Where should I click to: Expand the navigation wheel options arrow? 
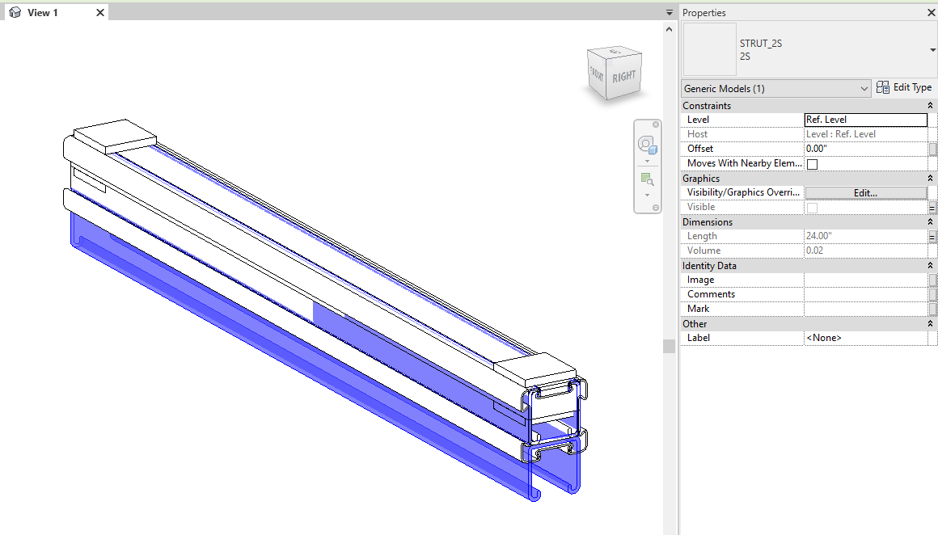click(647, 162)
